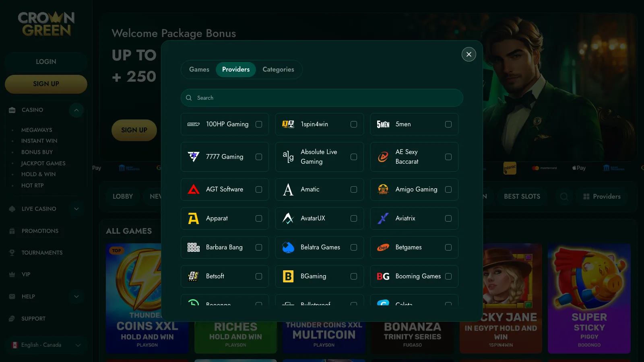Click the Support chat icon

click(12, 319)
